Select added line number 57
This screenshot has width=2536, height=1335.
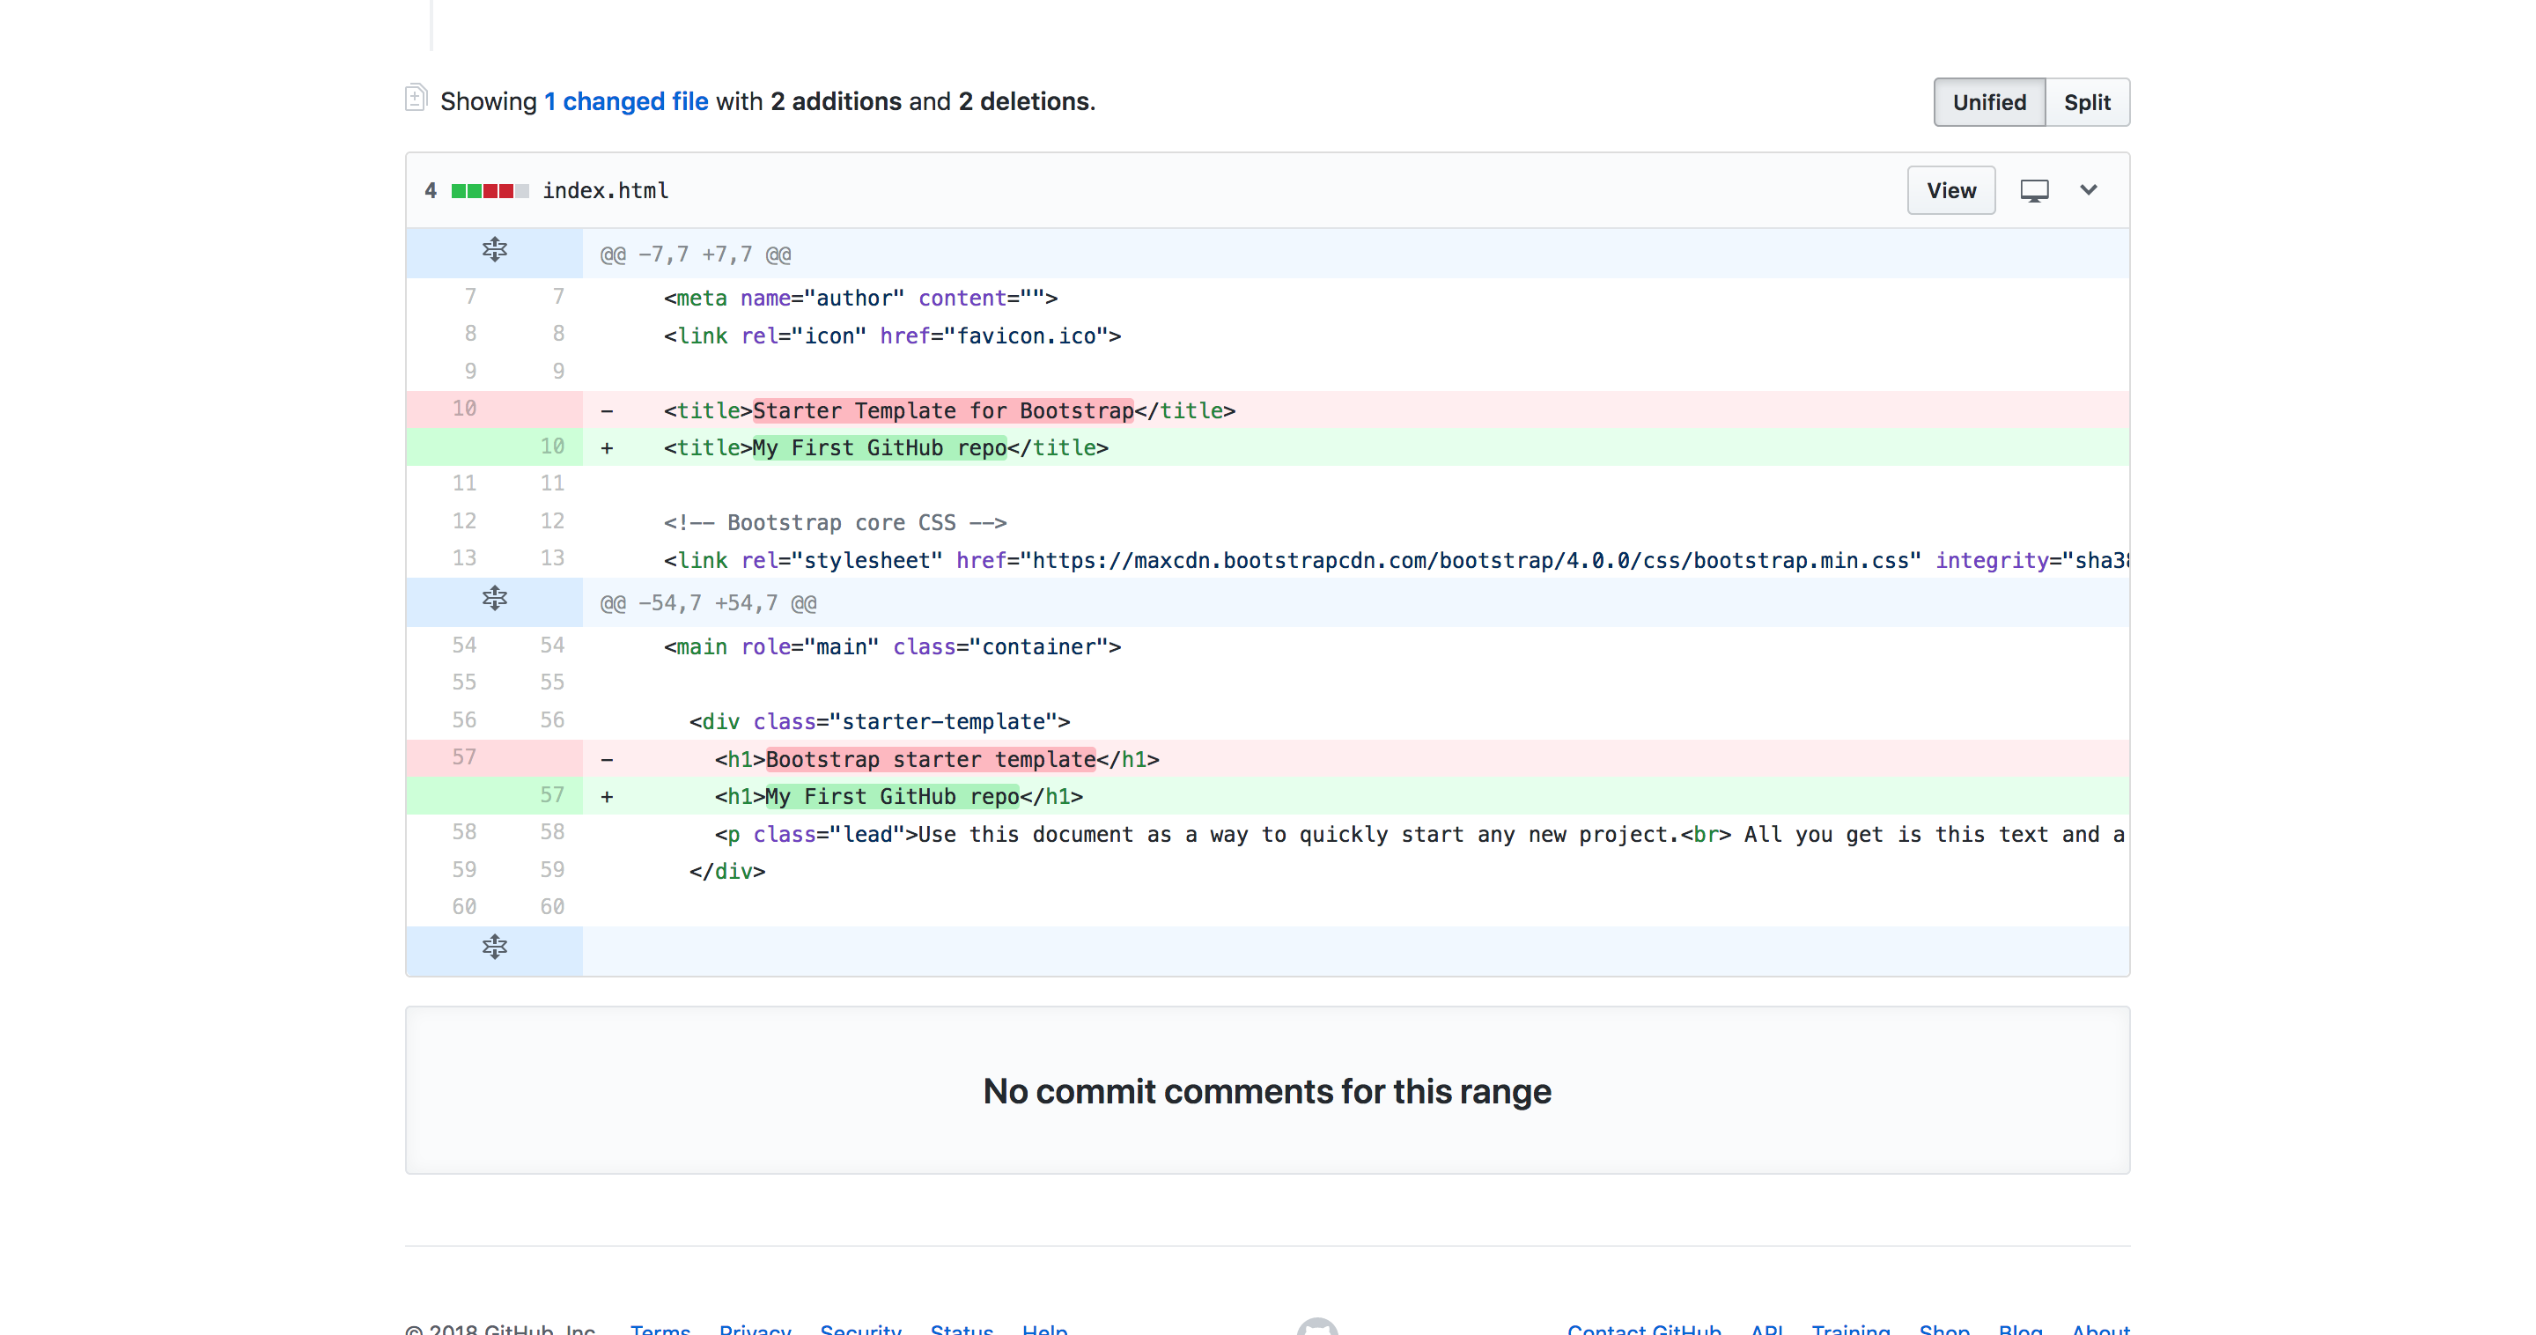(551, 795)
